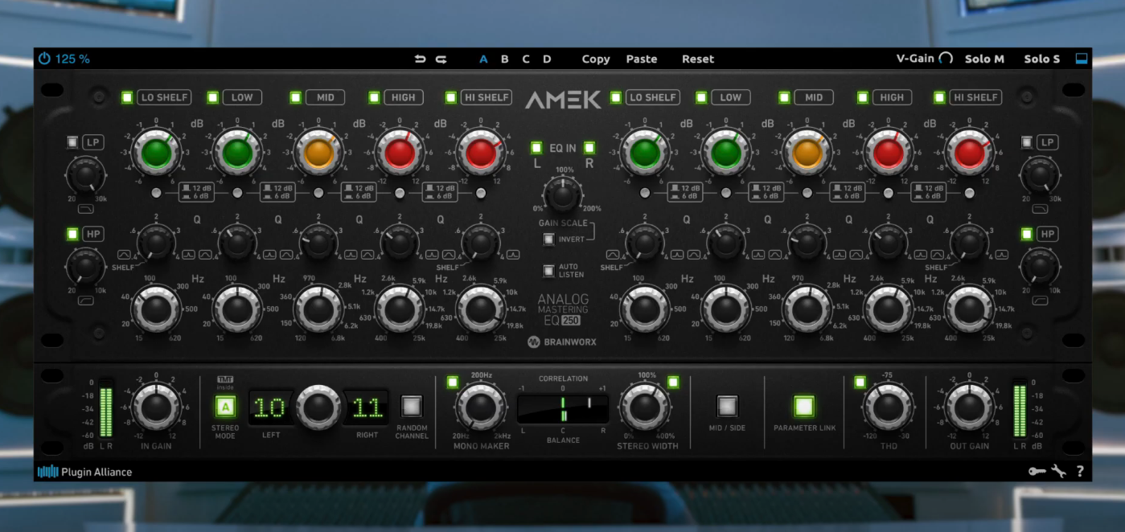
Task: Click the redo arrow icon
Action: point(441,59)
